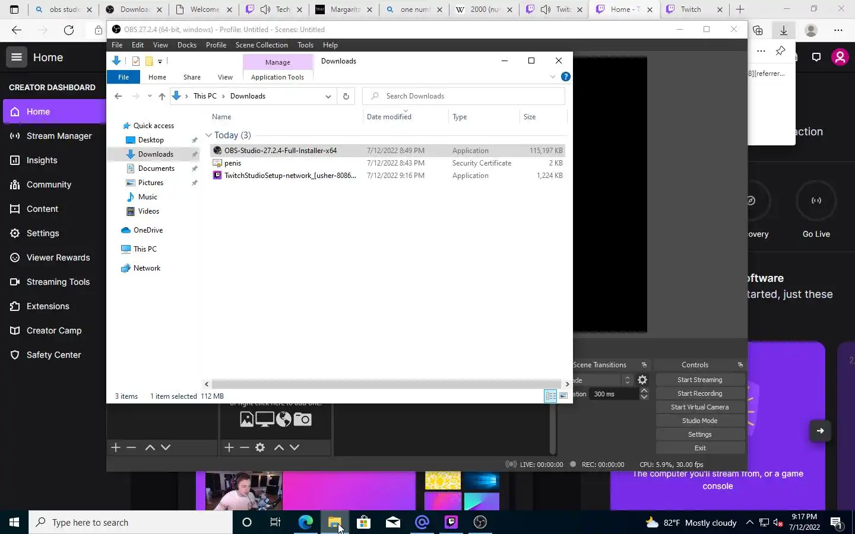
Task: Move the OBS source down using the arrow right of the gear
Action: [294, 447]
